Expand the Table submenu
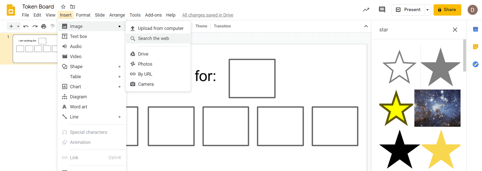Screen dimensions: 482x171 tap(75, 76)
